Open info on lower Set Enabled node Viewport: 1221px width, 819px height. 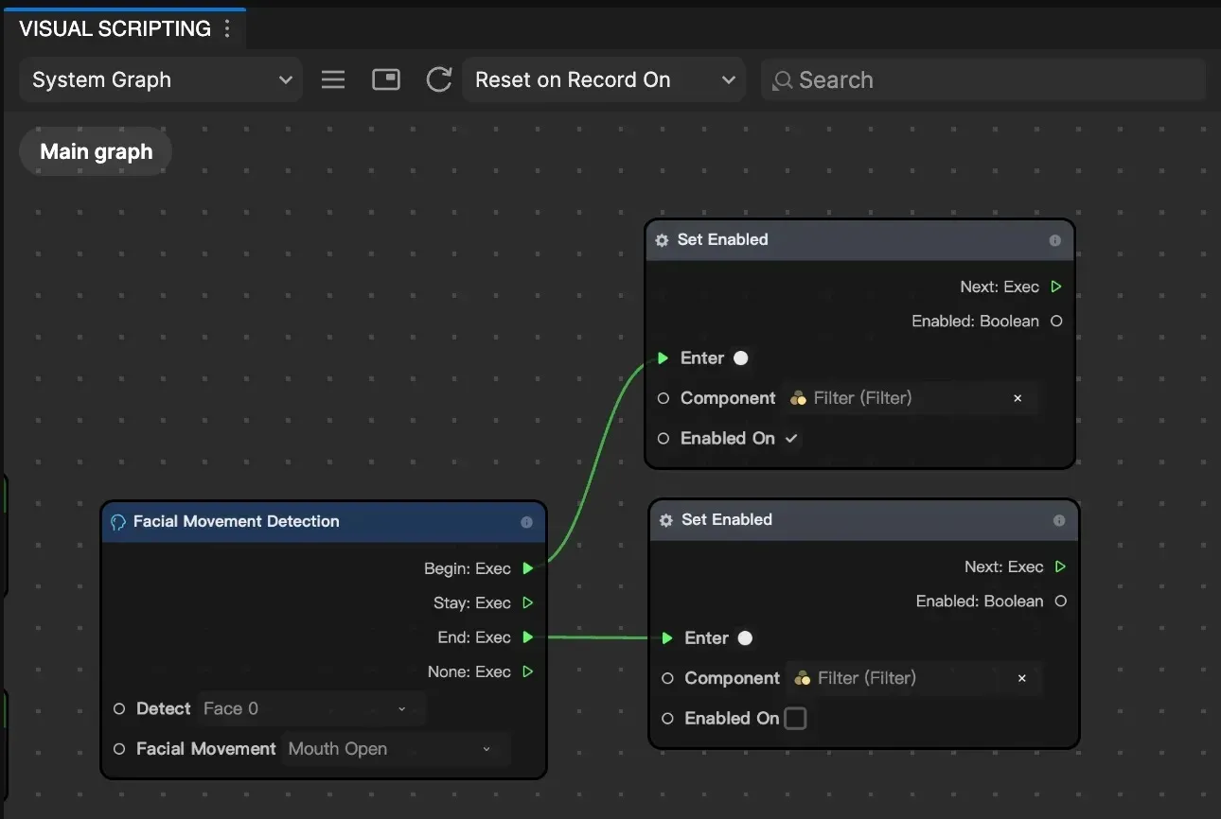pos(1059,520)
